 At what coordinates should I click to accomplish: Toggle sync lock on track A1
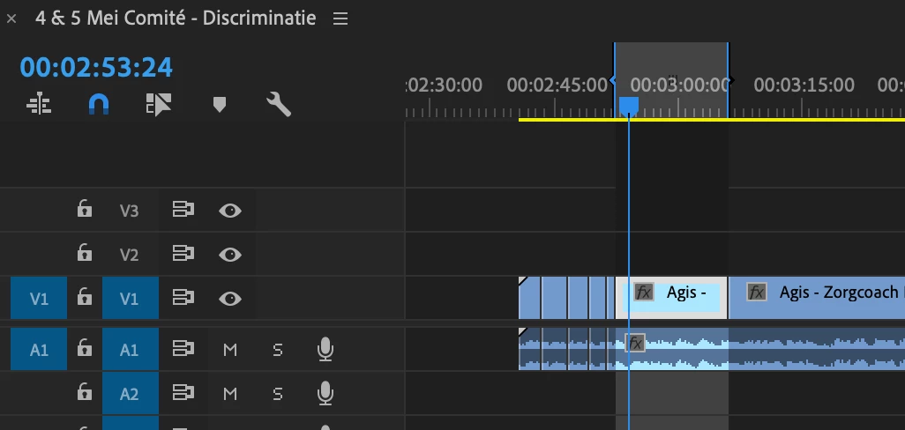(183, 349)
